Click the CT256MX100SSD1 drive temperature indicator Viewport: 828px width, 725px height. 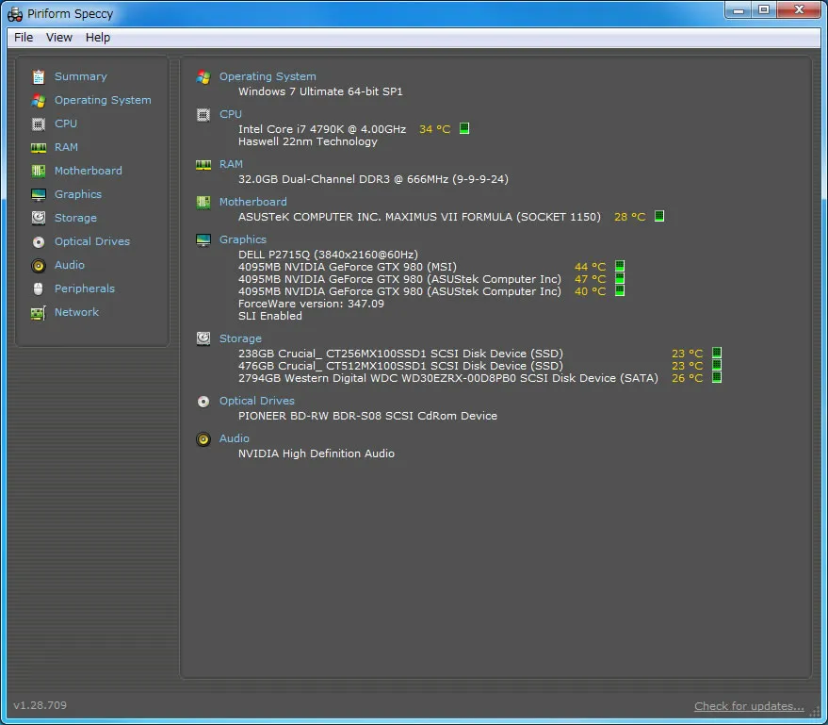717,353
